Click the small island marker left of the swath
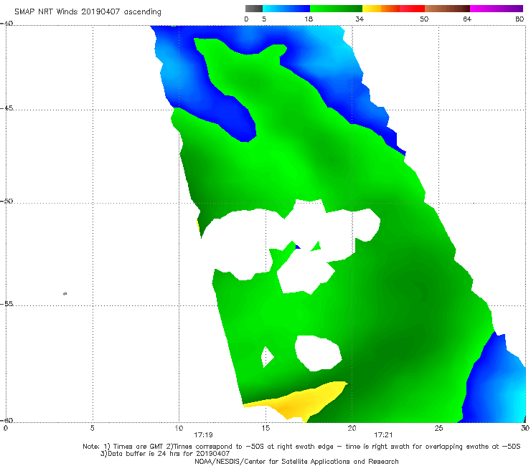531x466 pixels. click(x=65, y=293)
